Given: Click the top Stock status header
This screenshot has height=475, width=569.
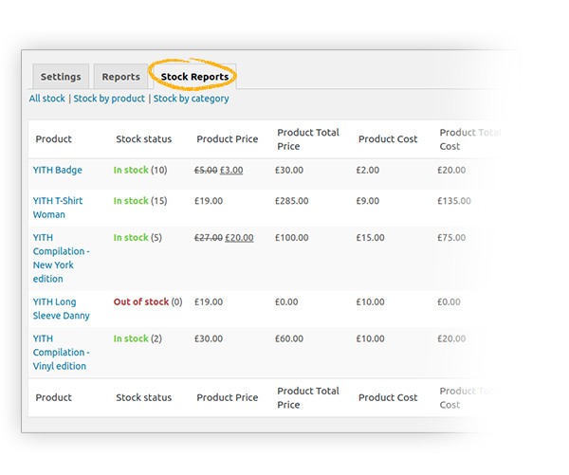Looking at the screenshot, I should click(144, 139).
